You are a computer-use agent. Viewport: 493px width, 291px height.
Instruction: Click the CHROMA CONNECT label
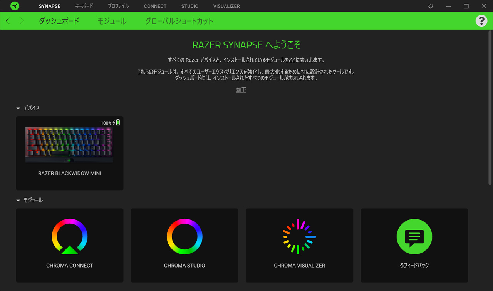(70, 266)
